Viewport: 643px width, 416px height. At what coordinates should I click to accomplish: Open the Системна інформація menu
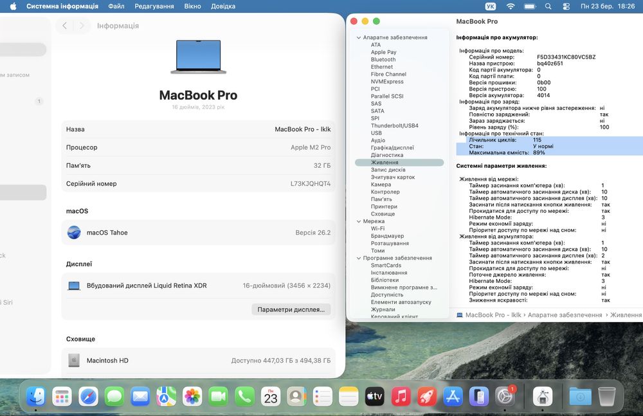tap(62, 6)
